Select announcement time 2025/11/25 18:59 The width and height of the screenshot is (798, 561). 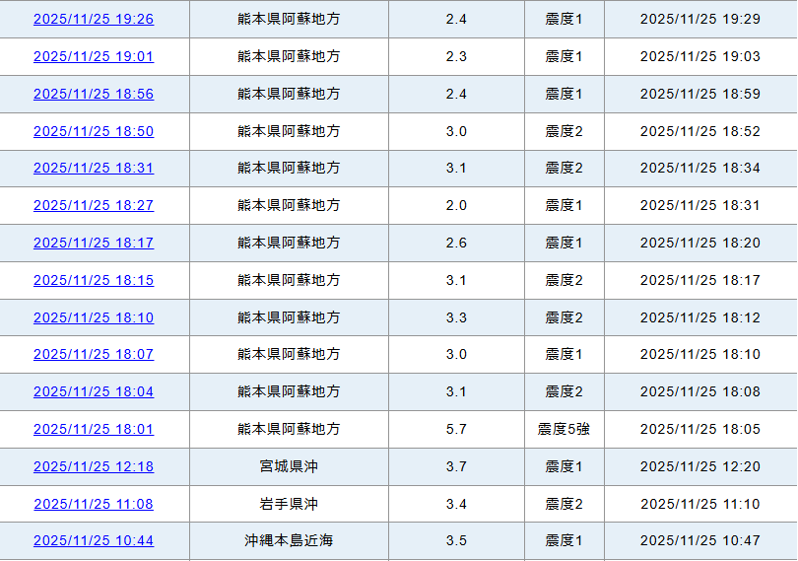(x=700, y=94)
